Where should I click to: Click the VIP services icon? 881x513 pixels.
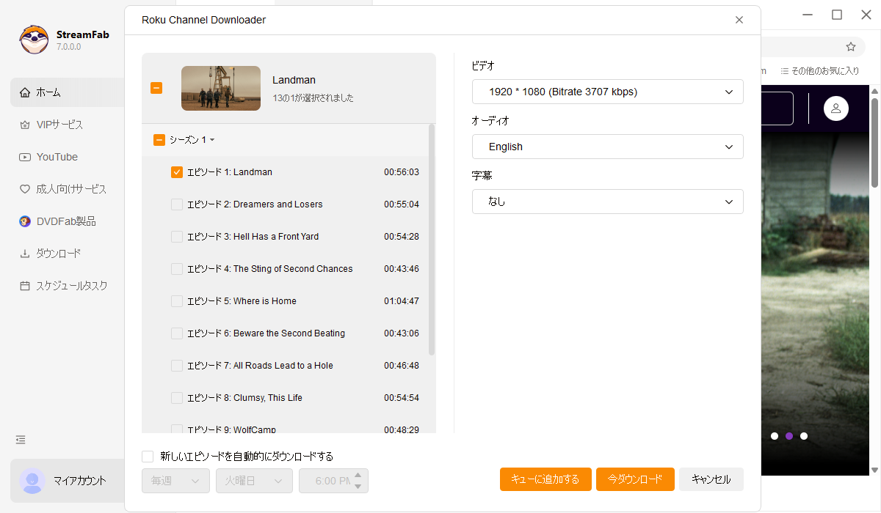click(25, 125)
